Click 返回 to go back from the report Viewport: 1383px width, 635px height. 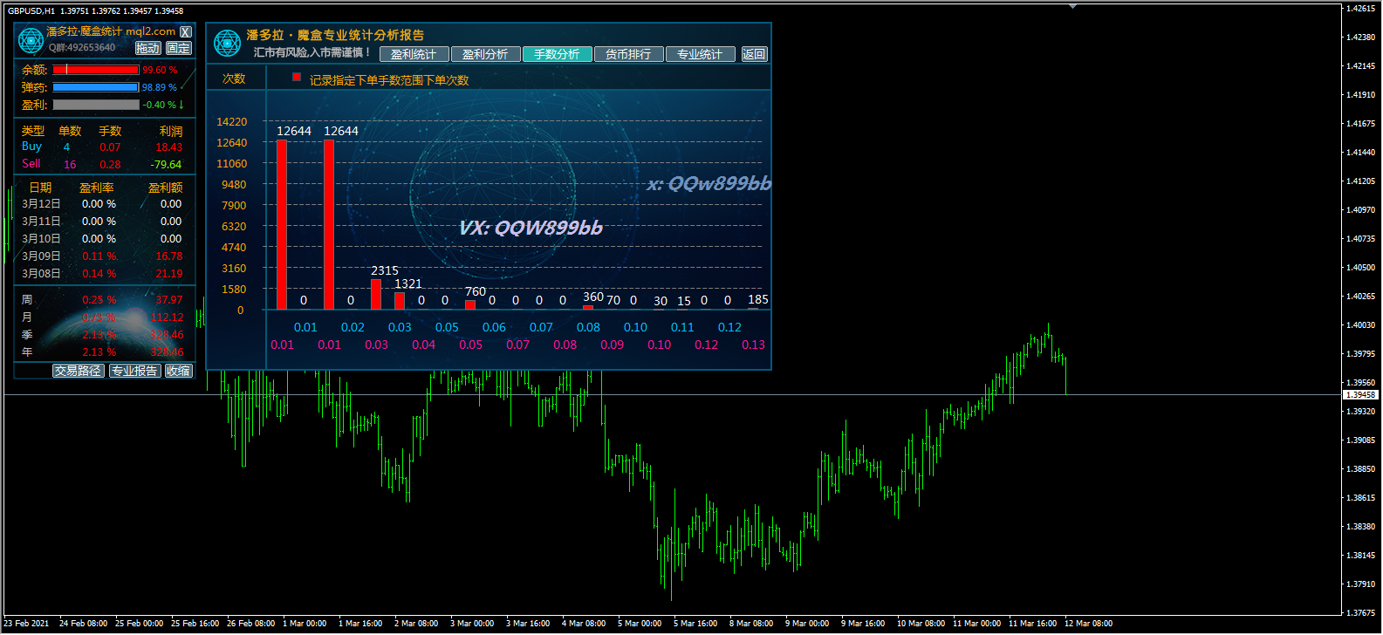(754, 54)
